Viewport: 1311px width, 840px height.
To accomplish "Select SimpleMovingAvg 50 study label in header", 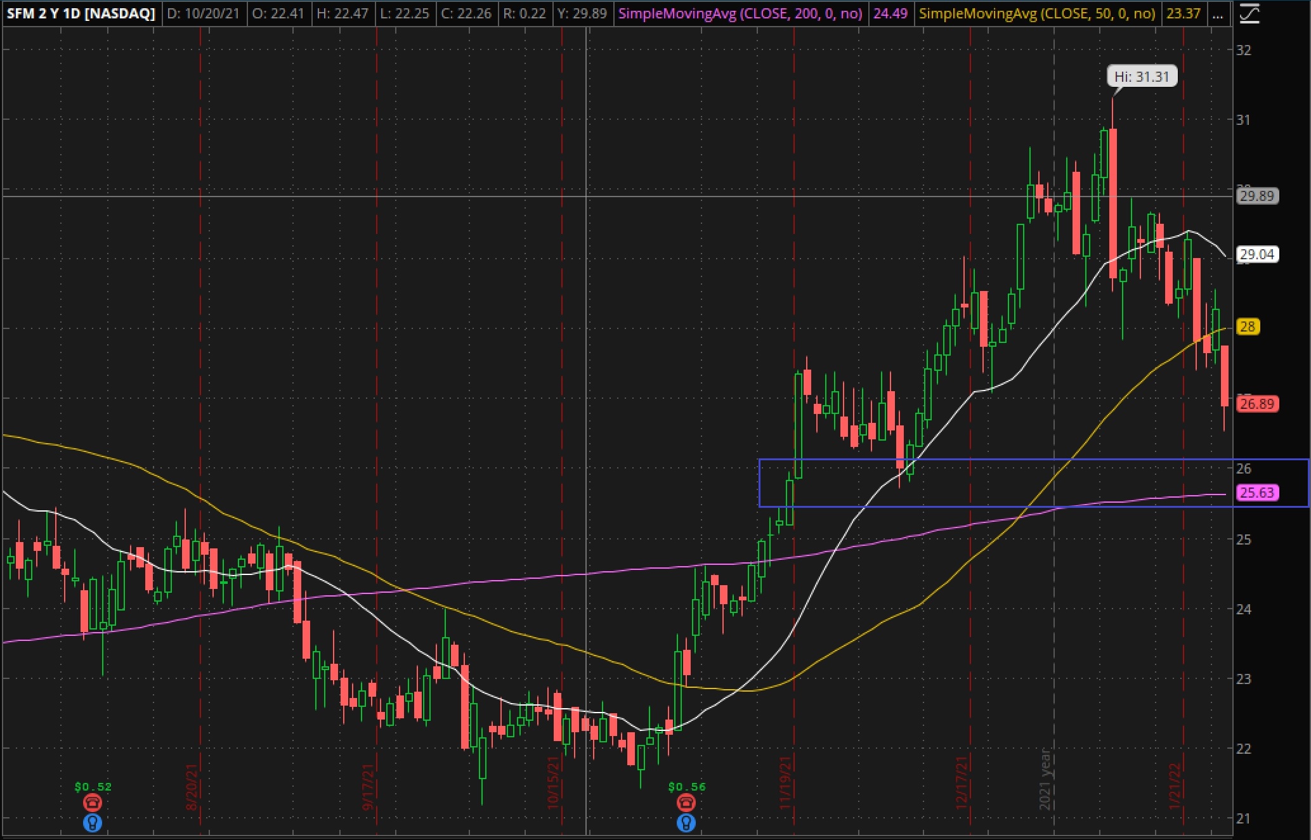I will tap(1037, 14).
